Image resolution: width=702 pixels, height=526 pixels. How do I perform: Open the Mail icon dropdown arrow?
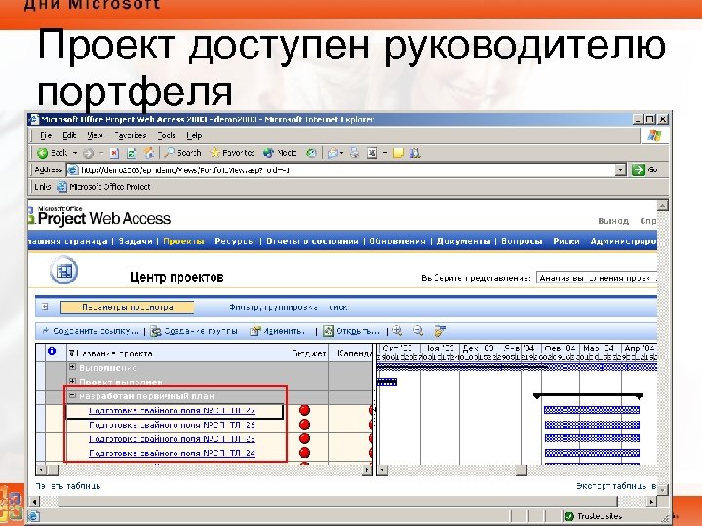point(342,153)
